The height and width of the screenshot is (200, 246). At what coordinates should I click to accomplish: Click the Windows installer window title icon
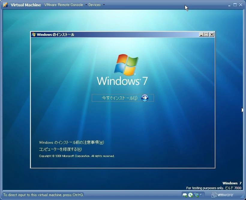pos(33,34)
